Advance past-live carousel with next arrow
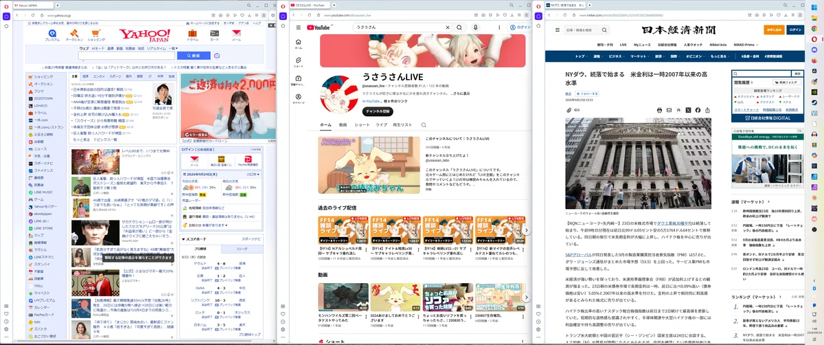The width and height of the screenshot is (824, 345). point(527,230)
